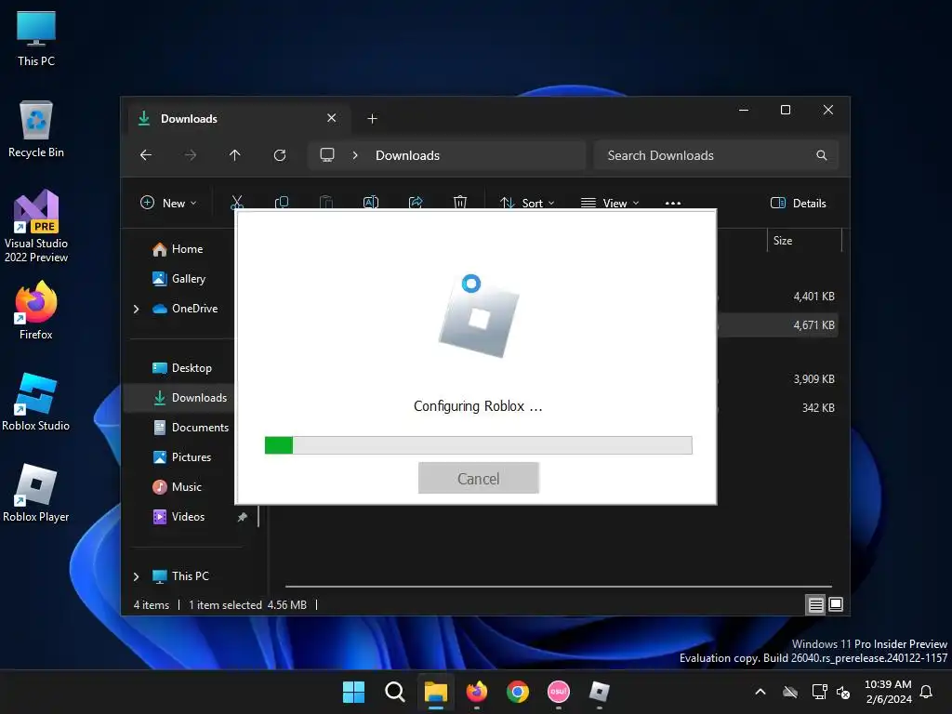Click the search magnifier in Search Downloads
The width and height of the screenshot is (952, 714).
click(822, 155)
